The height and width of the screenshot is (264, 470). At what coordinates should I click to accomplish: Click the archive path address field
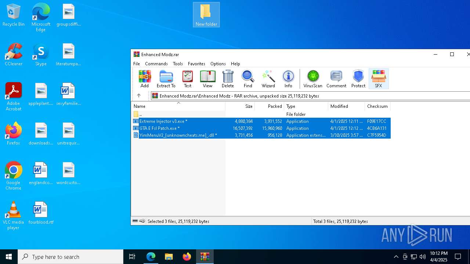coord(310,96)
